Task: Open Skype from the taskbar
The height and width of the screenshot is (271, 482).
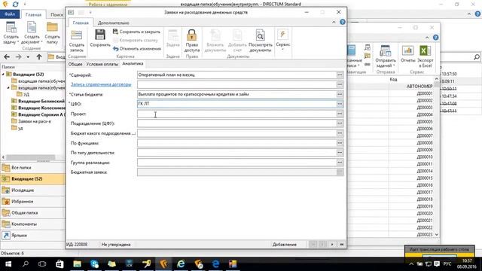Action: click(94, 264)
